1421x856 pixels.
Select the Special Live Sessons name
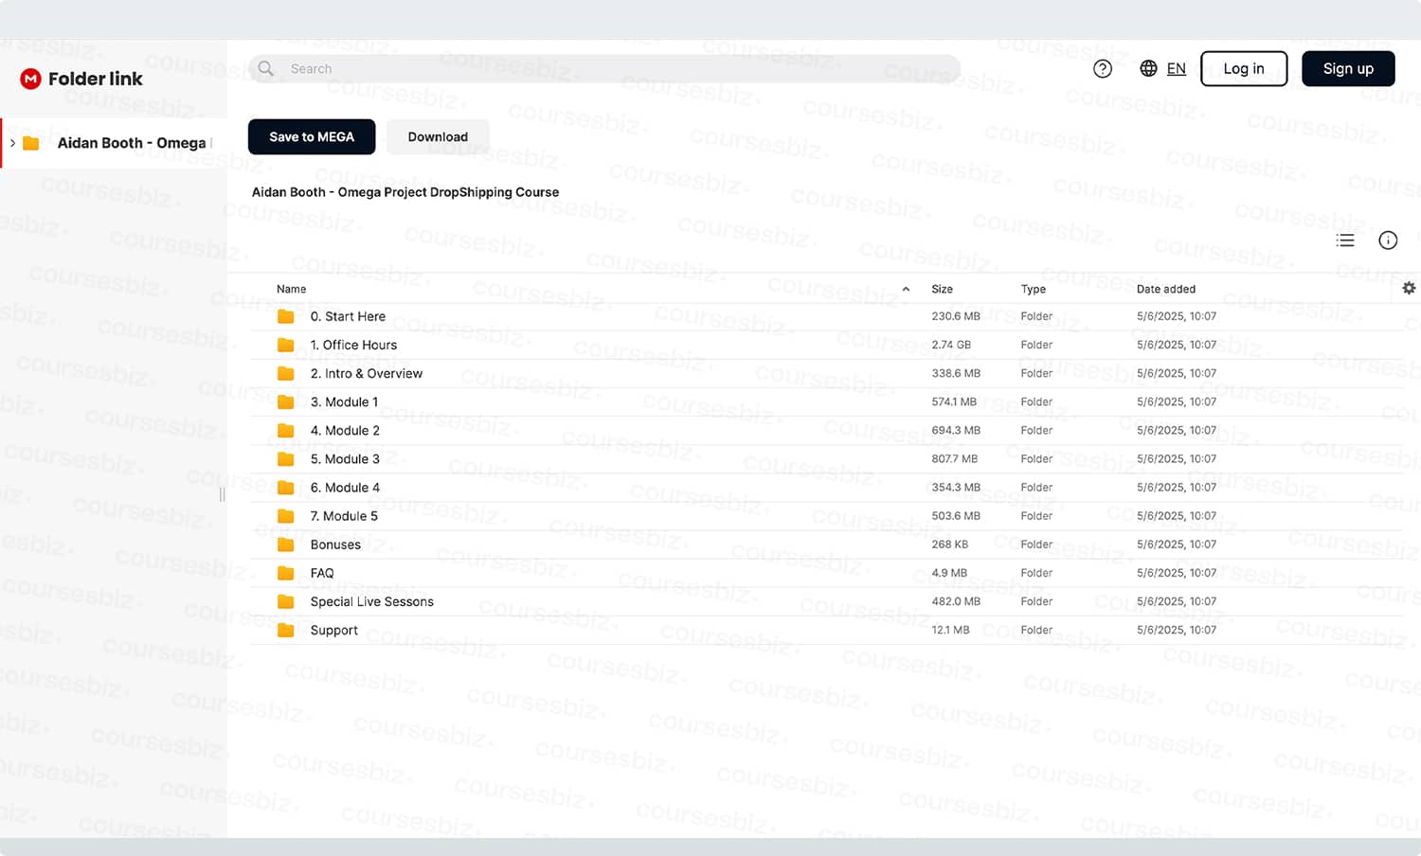[x=371, y=601]
